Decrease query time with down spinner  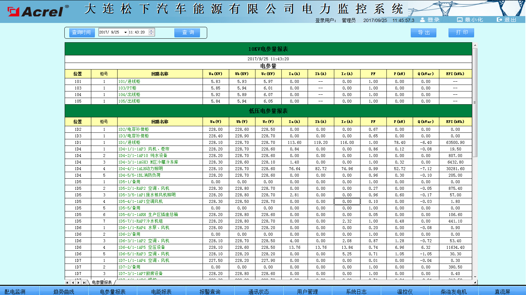[151, 34]
